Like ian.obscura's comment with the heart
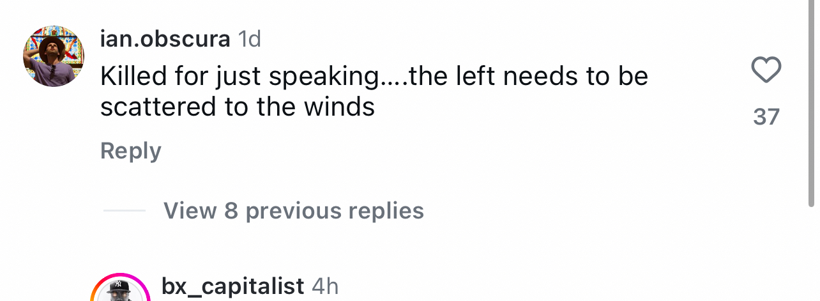This screenshot has height=301, width=820. point(766,70)
